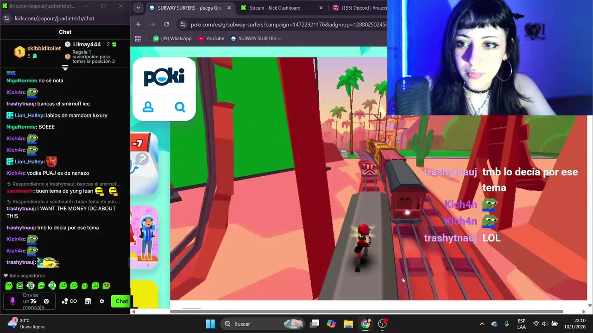Click Lion_Halley username in 'labios de mamdora' message
Image resolution: width=593 pixels, height=333 pixels.
tap(29, 115)
